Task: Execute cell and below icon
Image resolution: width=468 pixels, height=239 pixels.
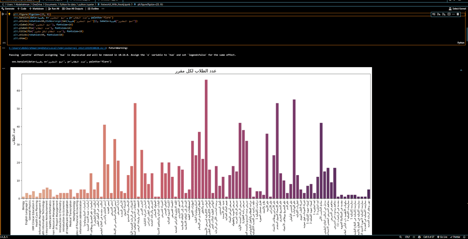Action: (x=443, y=14)
